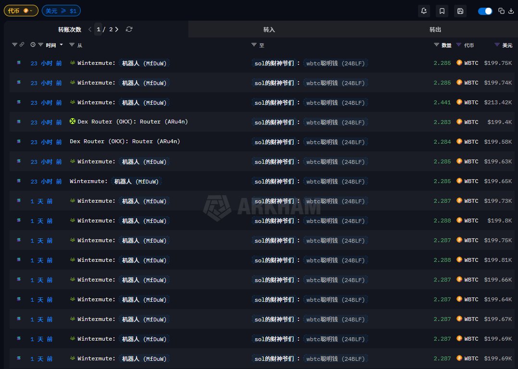Click the chain link icon in the time column header

click(x=23, y=45)
